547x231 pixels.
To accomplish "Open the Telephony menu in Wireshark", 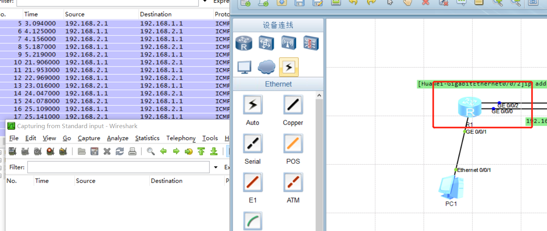I will tap(181, 138).
